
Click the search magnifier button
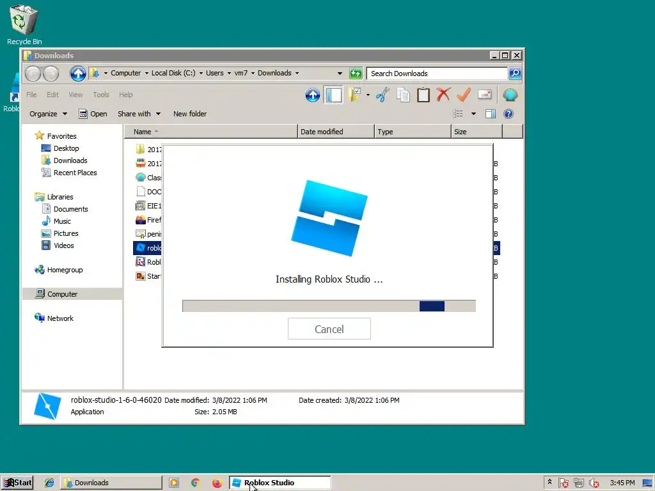click(515, 74)
